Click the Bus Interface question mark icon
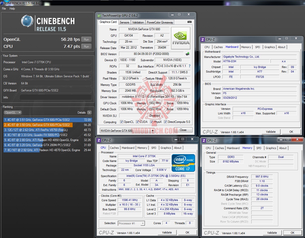The image size is (305, 238). (190, 66)
